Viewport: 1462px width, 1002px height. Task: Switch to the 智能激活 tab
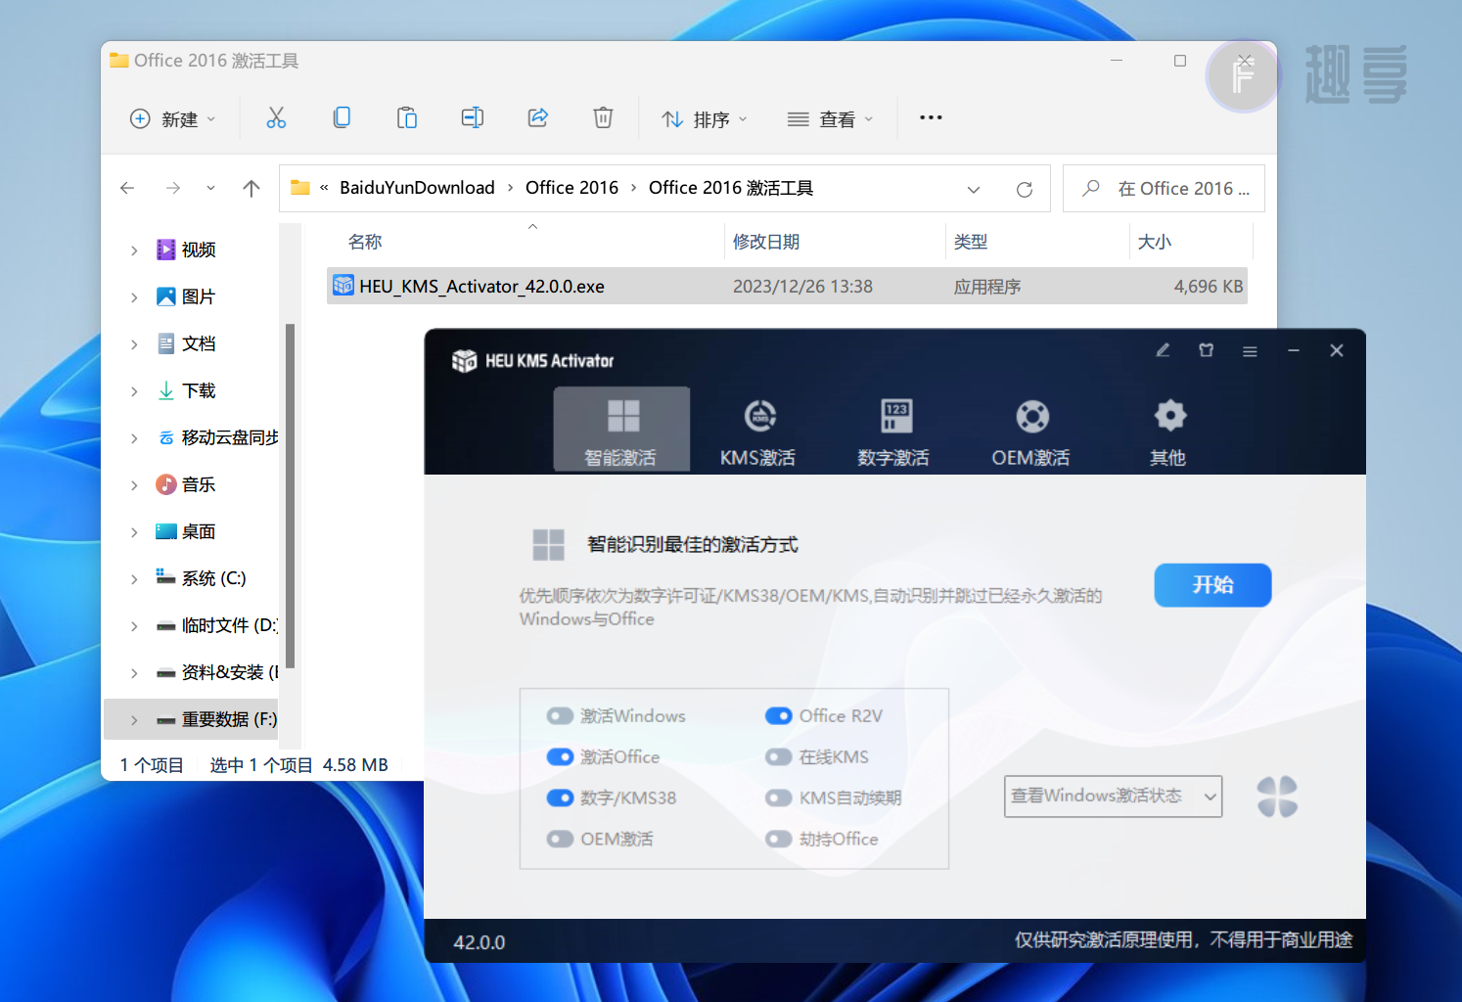coord(621,429)
